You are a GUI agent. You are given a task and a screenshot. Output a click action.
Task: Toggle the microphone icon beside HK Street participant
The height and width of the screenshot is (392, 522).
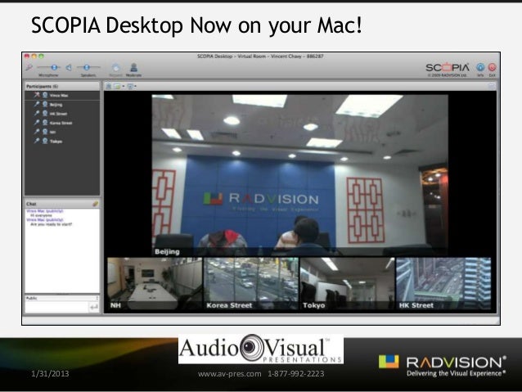click(37, 114)
